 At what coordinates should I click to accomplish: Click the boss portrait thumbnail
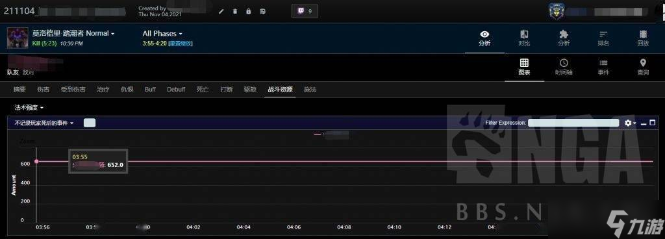18,38
